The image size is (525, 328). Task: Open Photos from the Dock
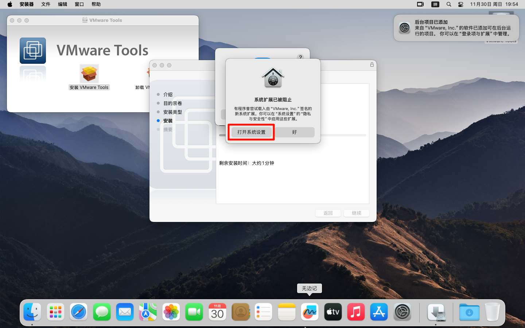171,312
